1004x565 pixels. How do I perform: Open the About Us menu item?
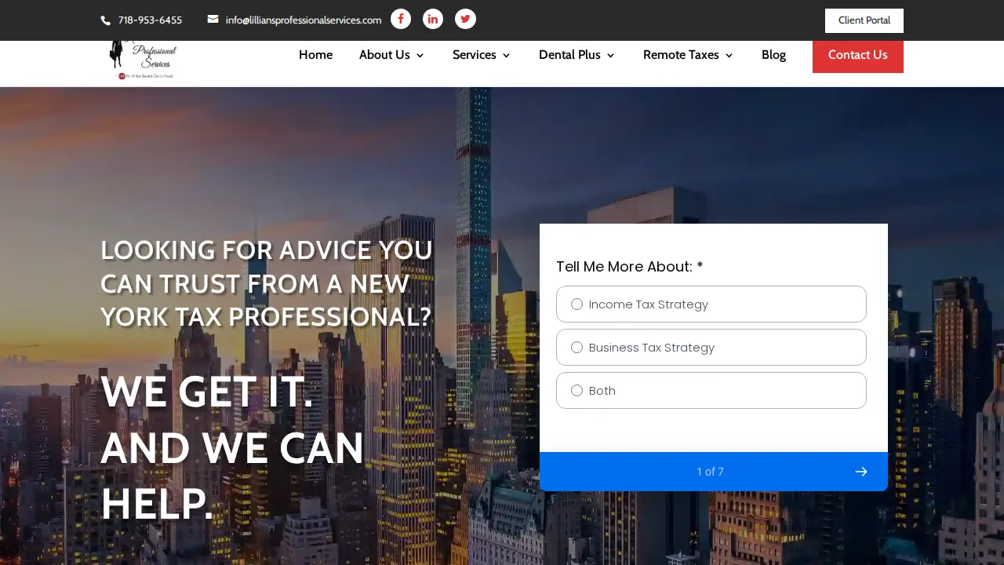pos(384,55)
